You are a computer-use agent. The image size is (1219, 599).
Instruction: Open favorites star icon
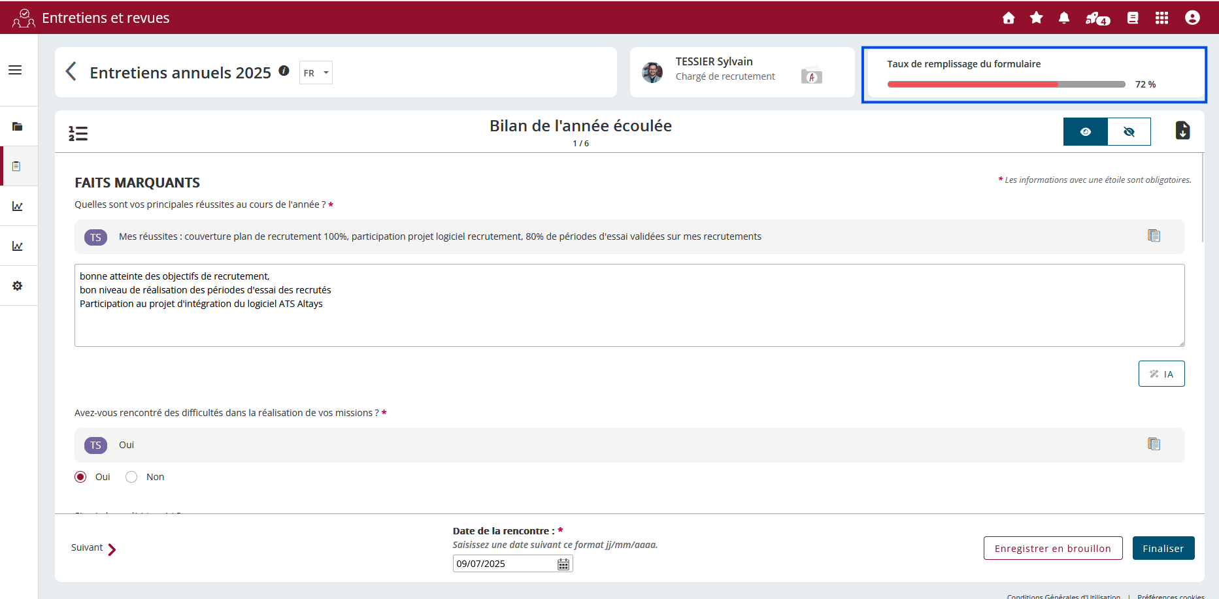[x=1036, y=18]
